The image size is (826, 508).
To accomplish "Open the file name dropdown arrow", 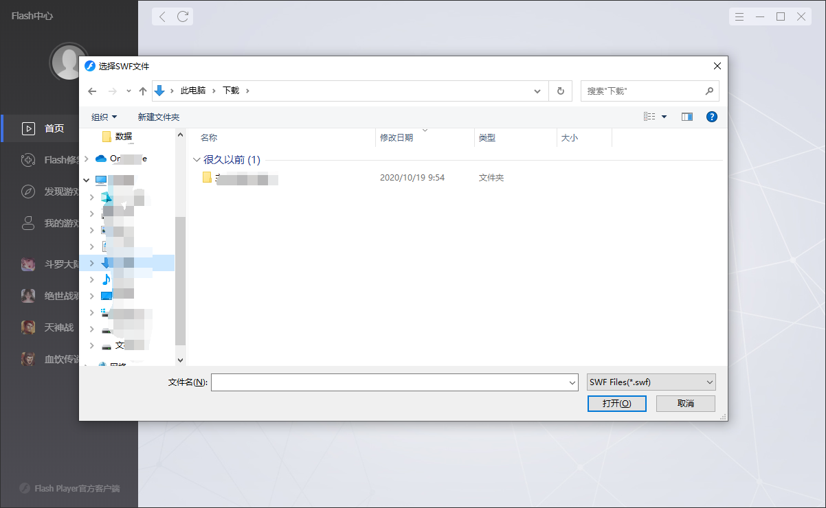I will click(x=572, y=382).
